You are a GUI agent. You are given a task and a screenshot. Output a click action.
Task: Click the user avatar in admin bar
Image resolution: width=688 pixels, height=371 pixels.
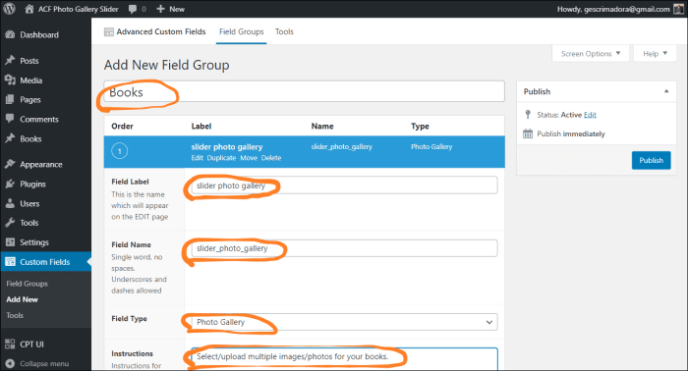[x=678, y=9]
